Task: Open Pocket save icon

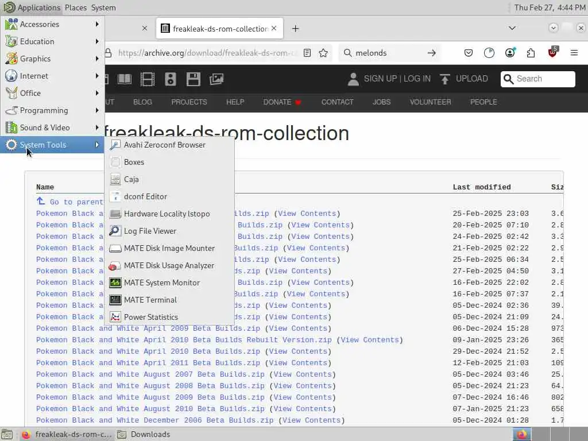Action: pos(469,53)
